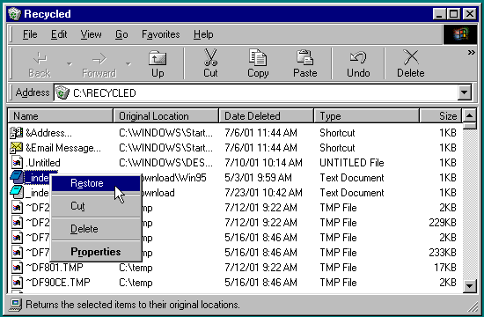Go up one folder level
Viewport: 484px width, 317px height.
click(x=158, y=64)
